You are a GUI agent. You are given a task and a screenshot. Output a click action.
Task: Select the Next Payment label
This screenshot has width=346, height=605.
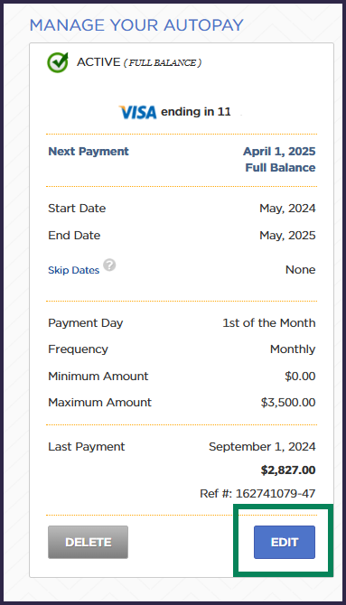pyautogui.click(x=89, y=152)
